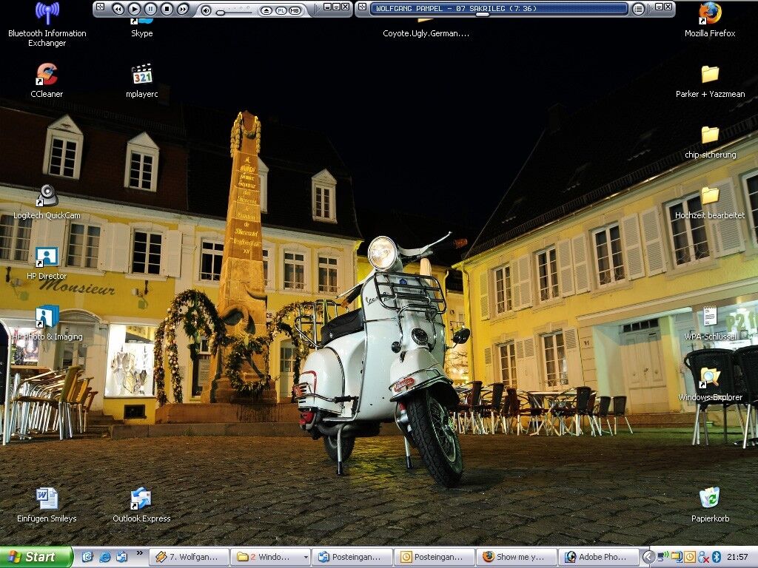Open the Papierkorb recycle bin

(x=709, y=498)
